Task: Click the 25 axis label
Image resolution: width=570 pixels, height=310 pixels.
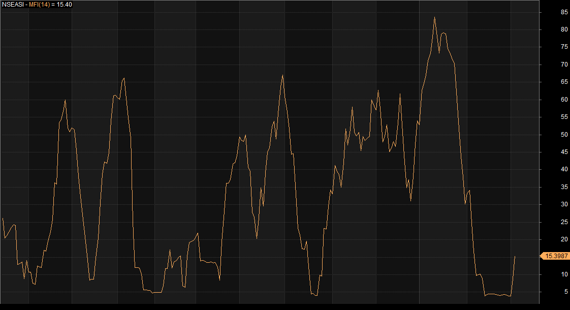Action: pyautogui.click(x=564, y=222)
